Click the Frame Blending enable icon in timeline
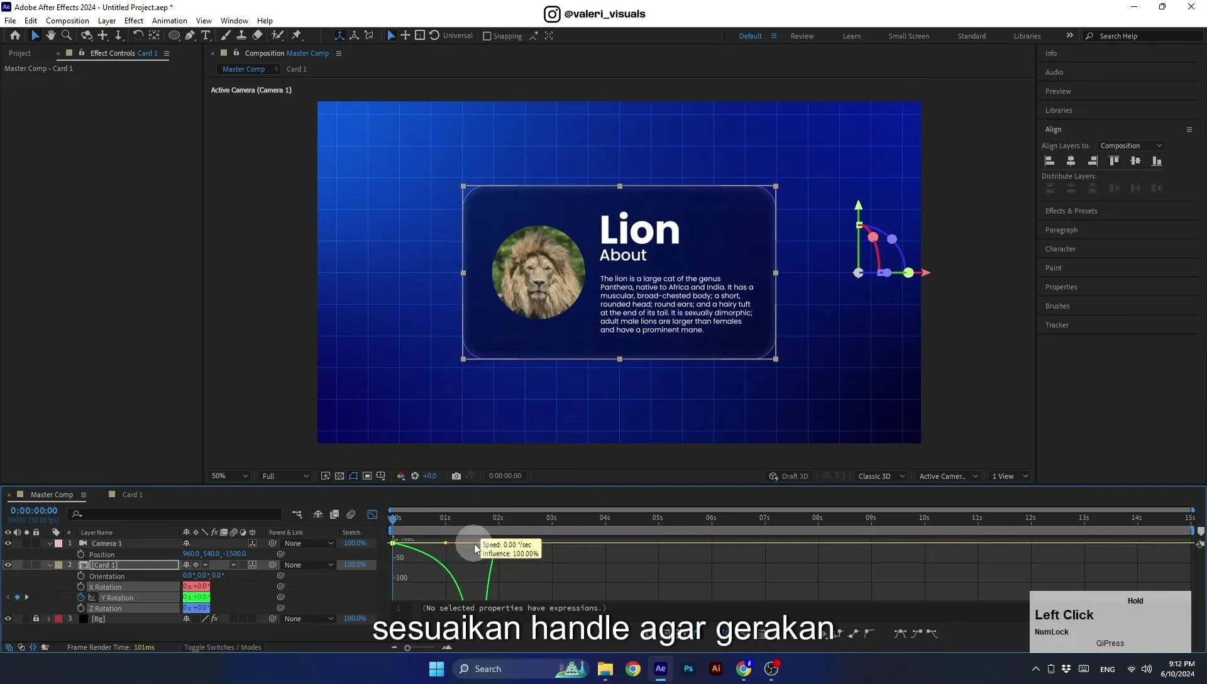This screenshot has height=684, width=1207. coord(334,514)
